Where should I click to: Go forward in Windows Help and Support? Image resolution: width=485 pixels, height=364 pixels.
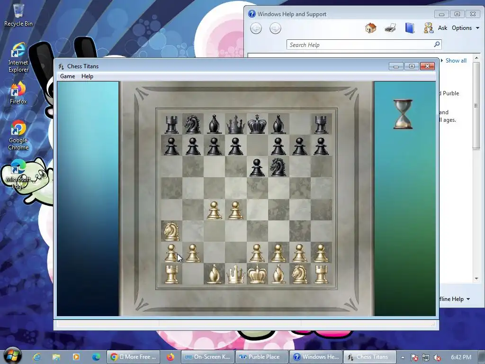(x=275, y=28)
